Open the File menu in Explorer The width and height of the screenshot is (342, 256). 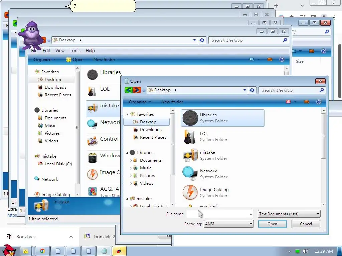pyautogui.click(x=34, y=51)
